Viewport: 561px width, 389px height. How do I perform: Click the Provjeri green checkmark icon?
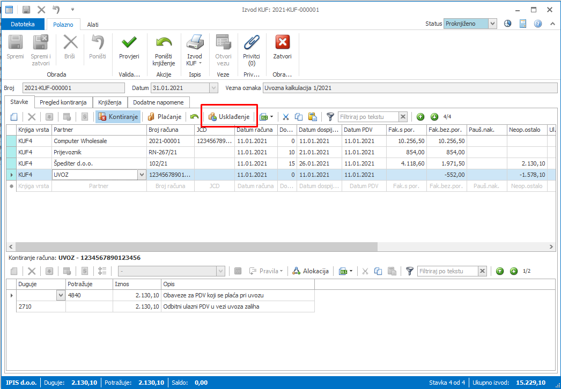[x=129, y=42]
